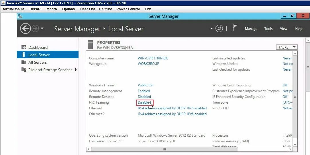The height and width of the screenshot is (155, 310).
Task: Expand File and Storage Services arrow
Action: pyautogui.click(x=76, y=70)
